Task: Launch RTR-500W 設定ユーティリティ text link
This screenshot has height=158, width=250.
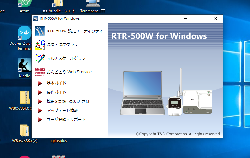Action: pos(75,31)
